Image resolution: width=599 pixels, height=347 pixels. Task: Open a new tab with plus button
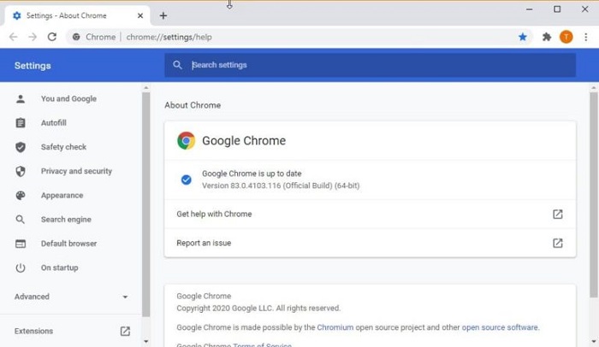click(x=163, y=15)
